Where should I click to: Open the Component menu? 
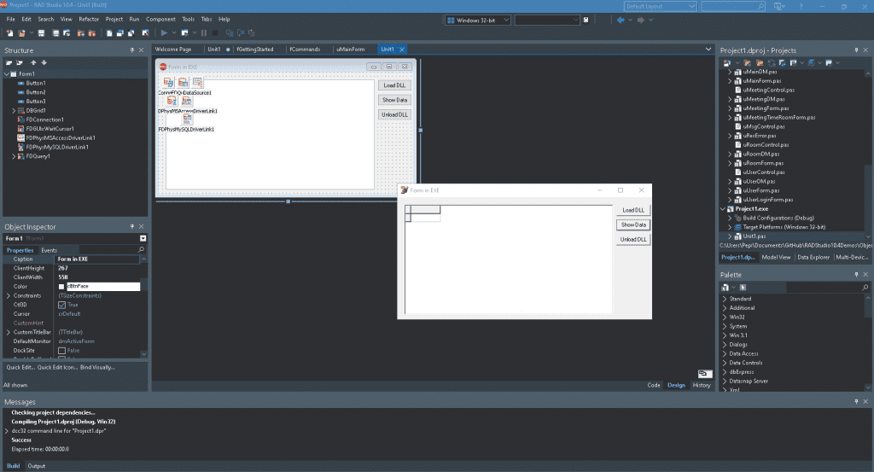(x=160, y=19)
